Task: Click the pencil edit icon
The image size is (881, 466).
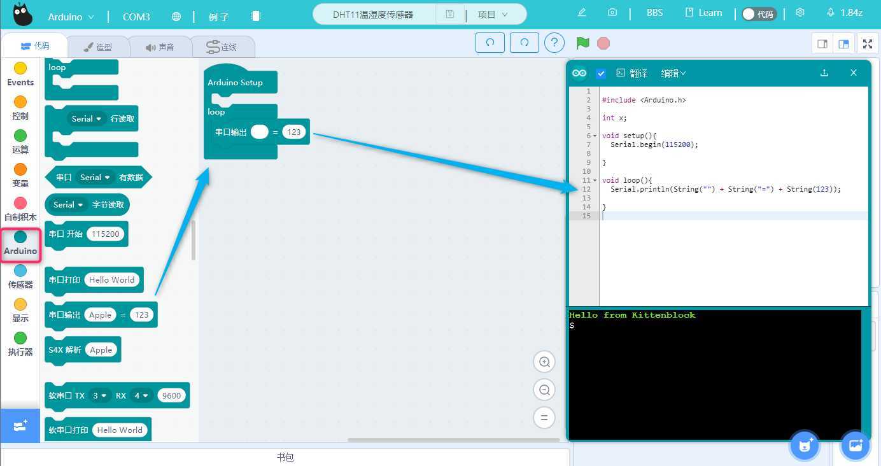Action: coord(582,13)
